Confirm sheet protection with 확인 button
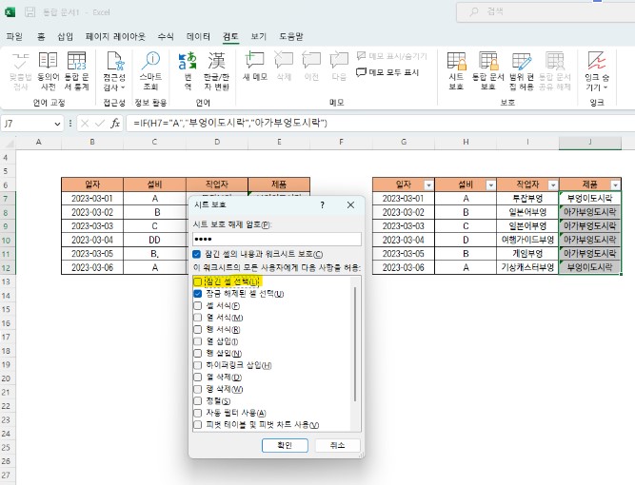This screenshot has width=635, height=485. coord(285,445)
